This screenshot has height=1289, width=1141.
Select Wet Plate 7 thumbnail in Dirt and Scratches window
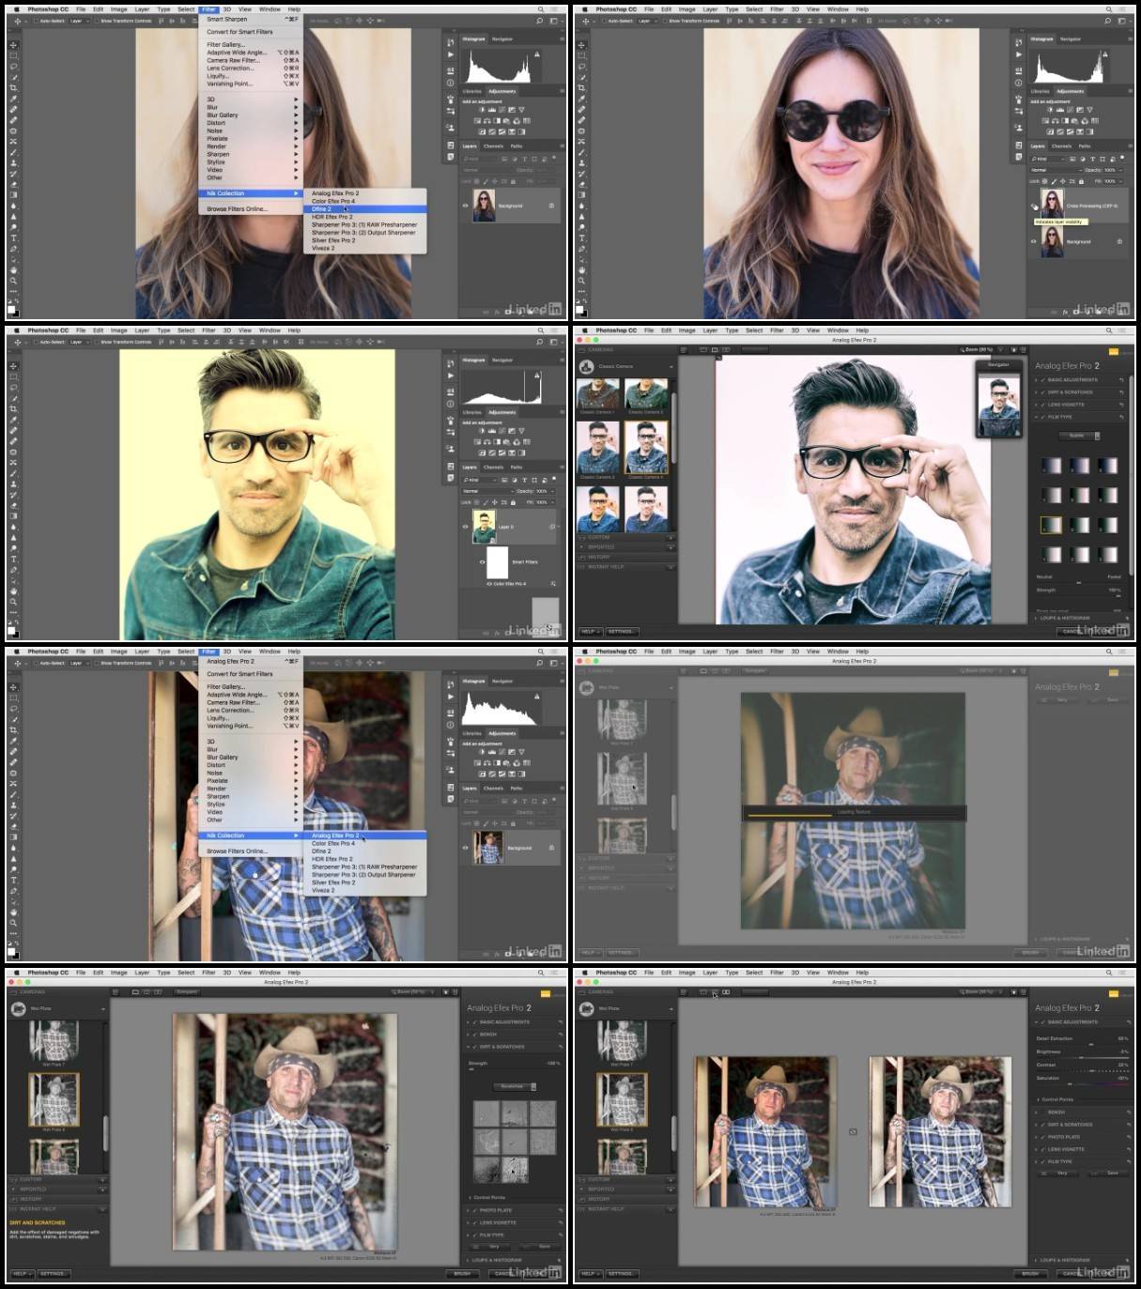(54, 1042)
